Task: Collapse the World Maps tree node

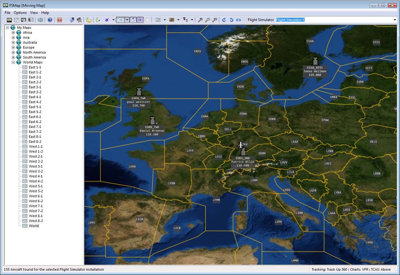Action: 13,62
